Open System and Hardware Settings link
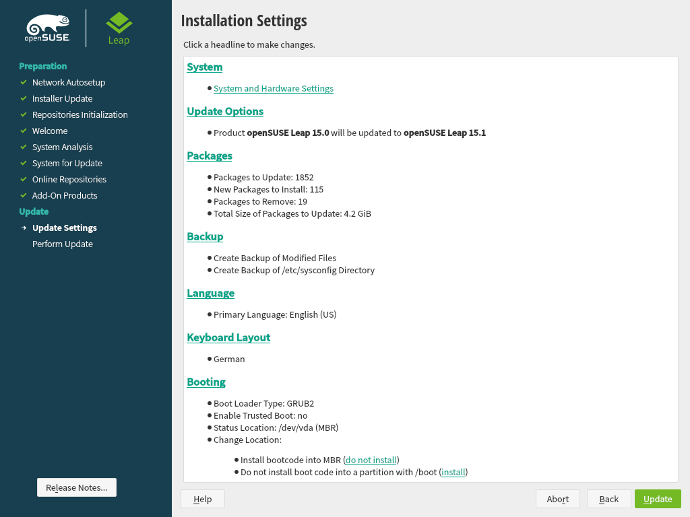Screen dimensions: 690x517 [x=273, y=88]
